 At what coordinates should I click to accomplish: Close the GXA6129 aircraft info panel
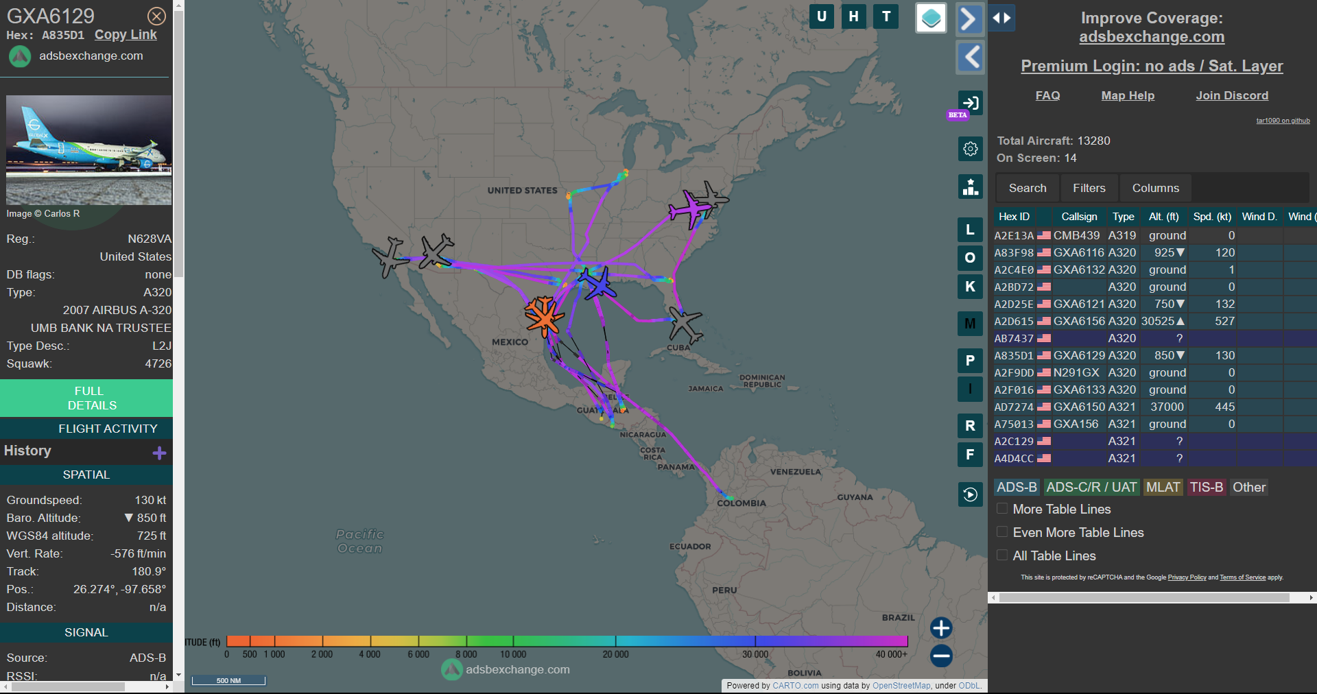(x=156, y=16)
